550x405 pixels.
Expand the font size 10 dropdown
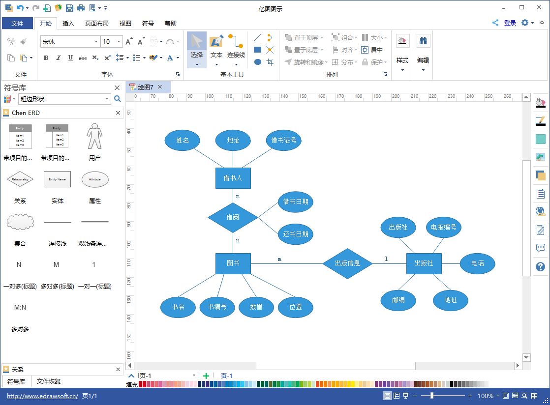point(119,42)
